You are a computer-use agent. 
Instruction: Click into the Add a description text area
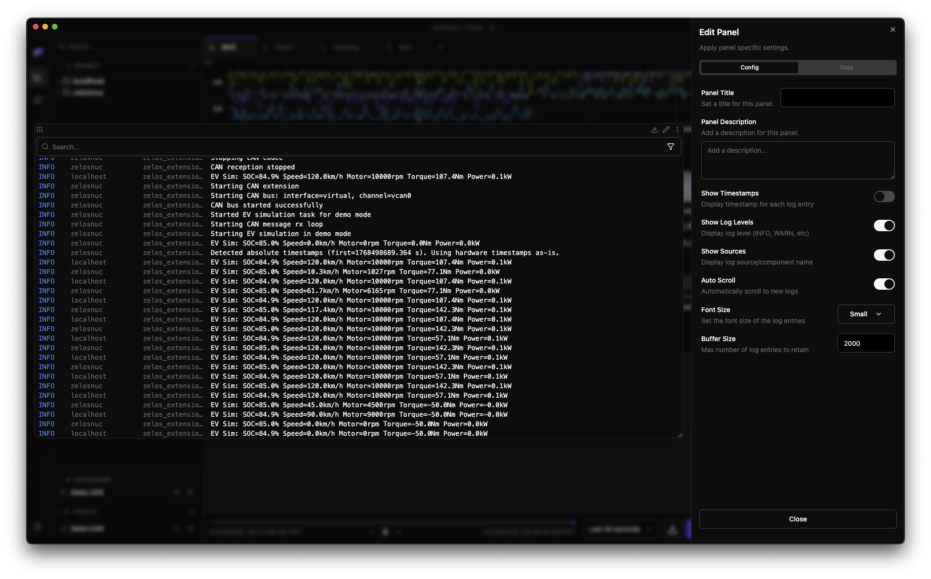point(798,160)
